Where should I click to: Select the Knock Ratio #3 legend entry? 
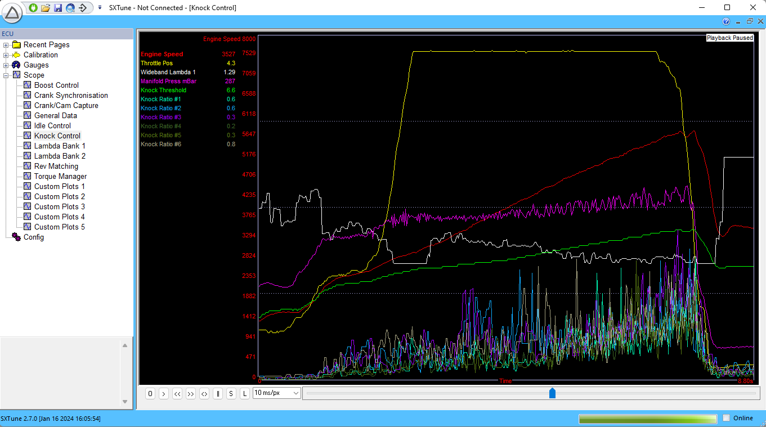pos(161,117)
